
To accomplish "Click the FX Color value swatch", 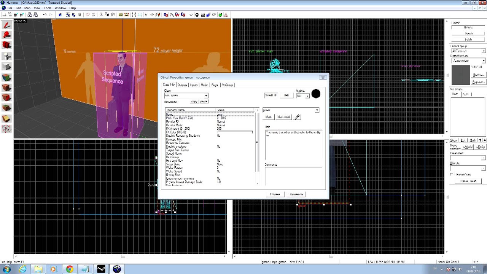I will click(x=235, y=132).
